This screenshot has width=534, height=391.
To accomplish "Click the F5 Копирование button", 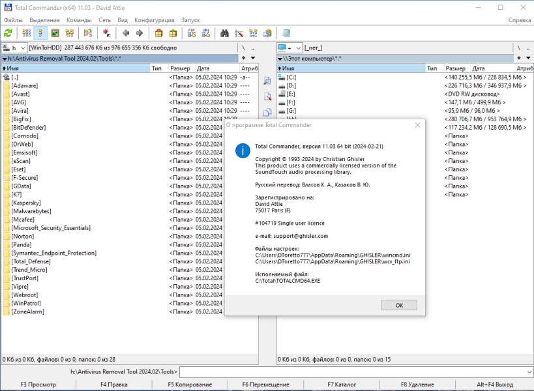I will [x=190, y=384].
